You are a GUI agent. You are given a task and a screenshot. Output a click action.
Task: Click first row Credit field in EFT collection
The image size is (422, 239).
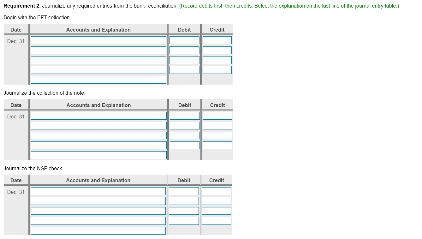(217, 40)
